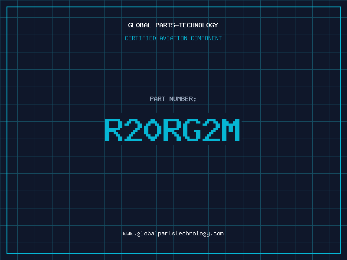The image size is (347, 260).
Task: Click the GLOBAL PARTS-TECHNOLOGY heading
Action: tap(173, 25)
